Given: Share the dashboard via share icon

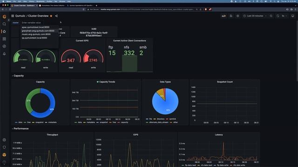Looking at the screenshot, I should point(56,16).
